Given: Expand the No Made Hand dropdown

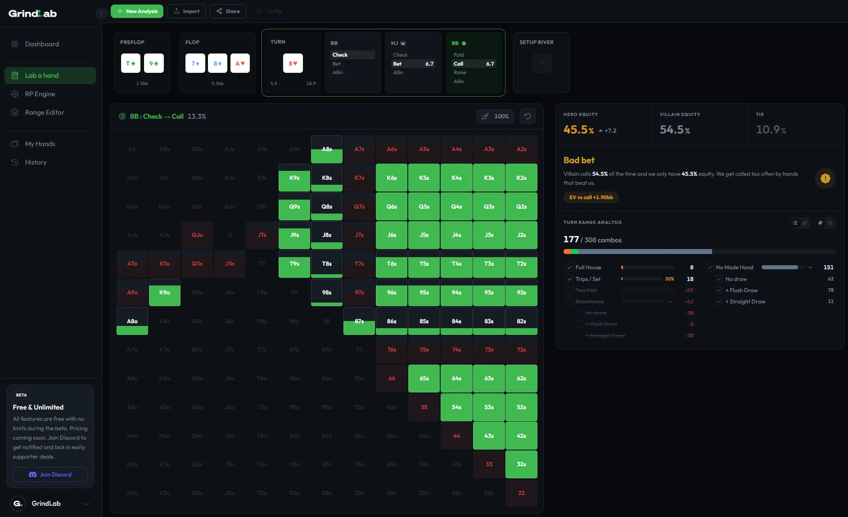Looking at the screenshot, I should click(x=810, y=267).
